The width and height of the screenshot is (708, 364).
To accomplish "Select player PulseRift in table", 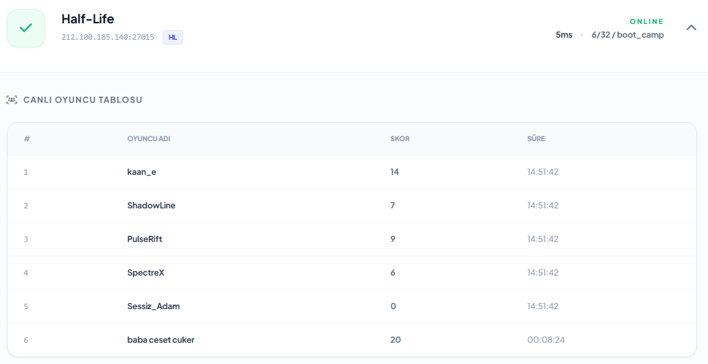I will click(145, 239).
